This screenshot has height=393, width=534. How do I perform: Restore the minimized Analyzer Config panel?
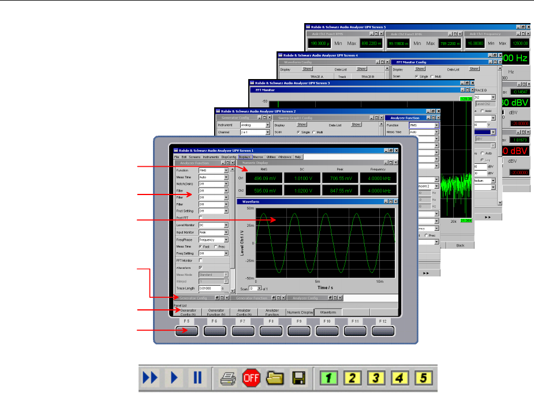330,298
